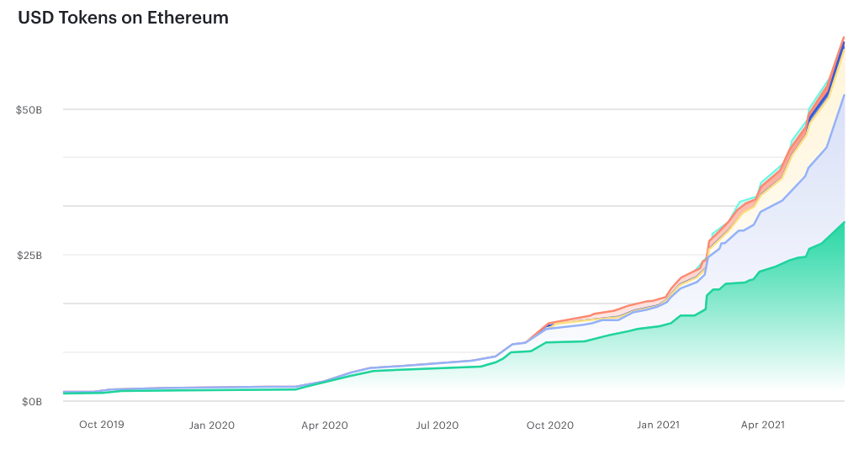
Task: Select the Apr 2021 x-axis label
Action: [762, 425]
